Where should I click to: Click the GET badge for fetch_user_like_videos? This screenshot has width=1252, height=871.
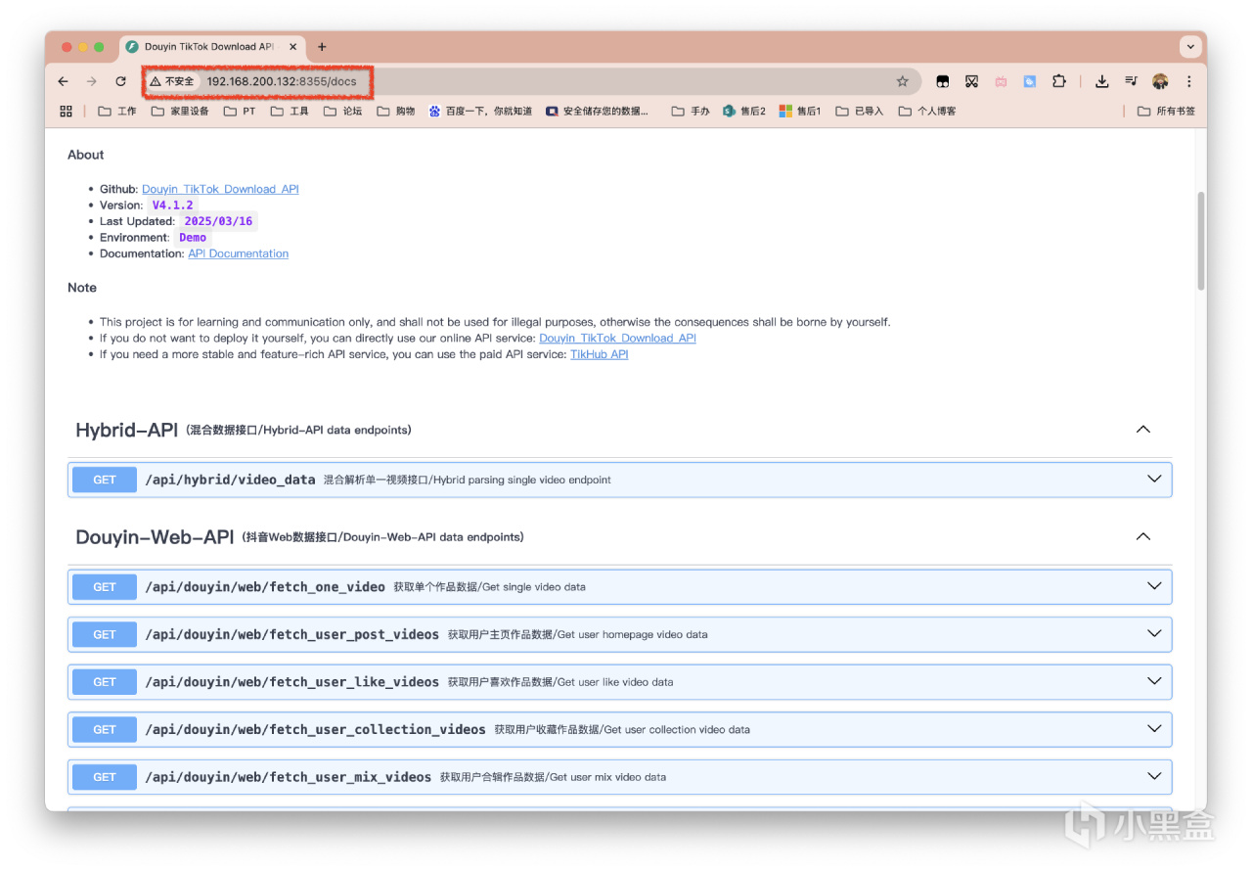click(105, 682)
